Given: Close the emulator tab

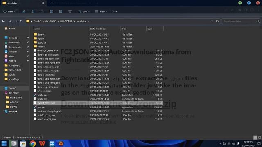Looking at the screenshot, I should pos(43,3).
